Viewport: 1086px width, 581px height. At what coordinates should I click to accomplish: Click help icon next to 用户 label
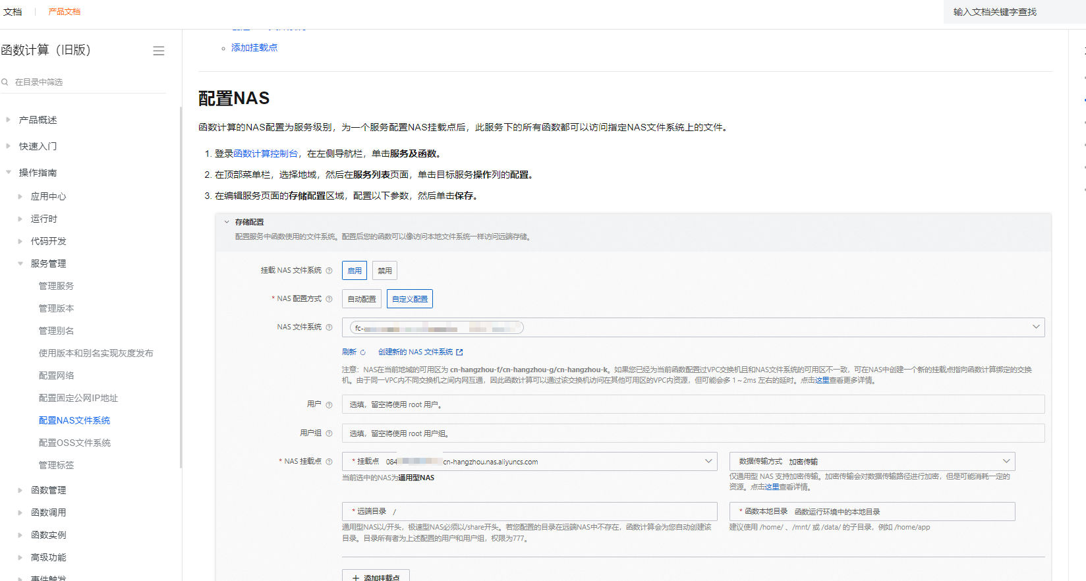pos(329,404)
